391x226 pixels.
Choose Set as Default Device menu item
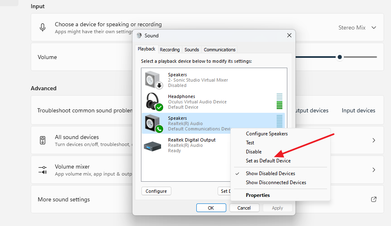pos(268,161)
